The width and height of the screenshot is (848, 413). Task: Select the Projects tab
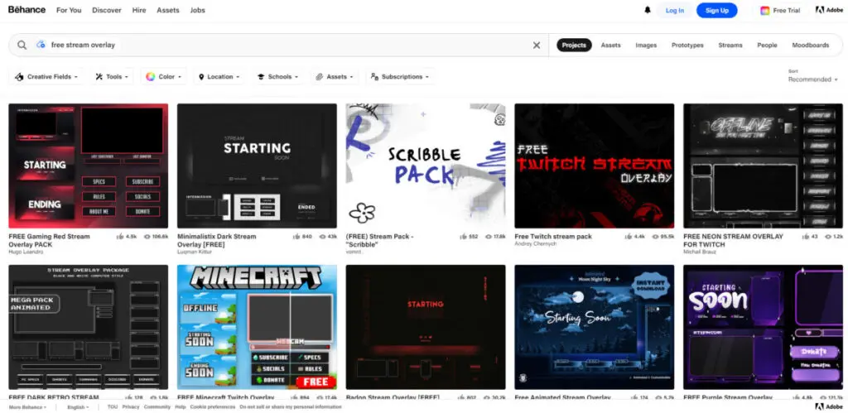[x=574, y=46]
